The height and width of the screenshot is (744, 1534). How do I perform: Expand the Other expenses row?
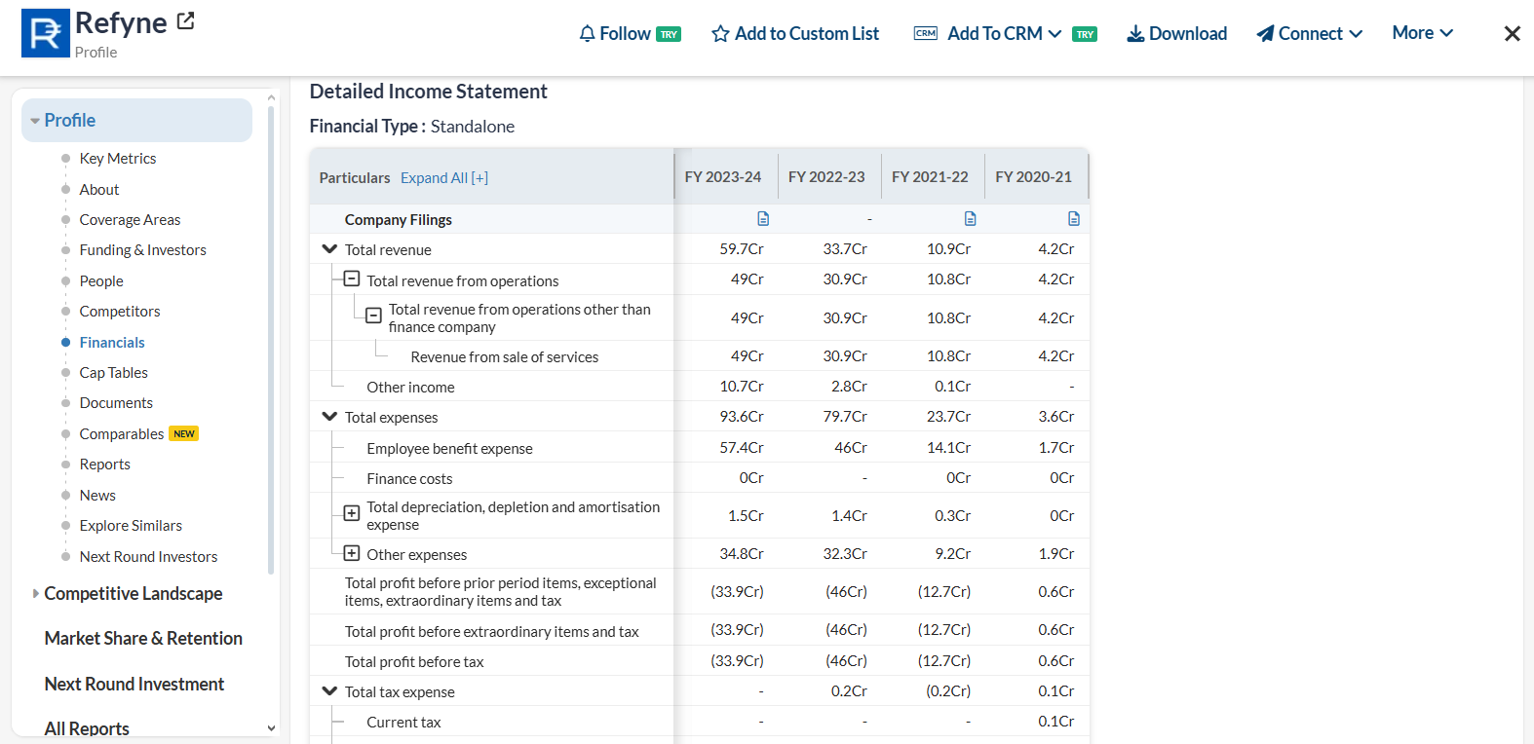click(x=352, y=553)
